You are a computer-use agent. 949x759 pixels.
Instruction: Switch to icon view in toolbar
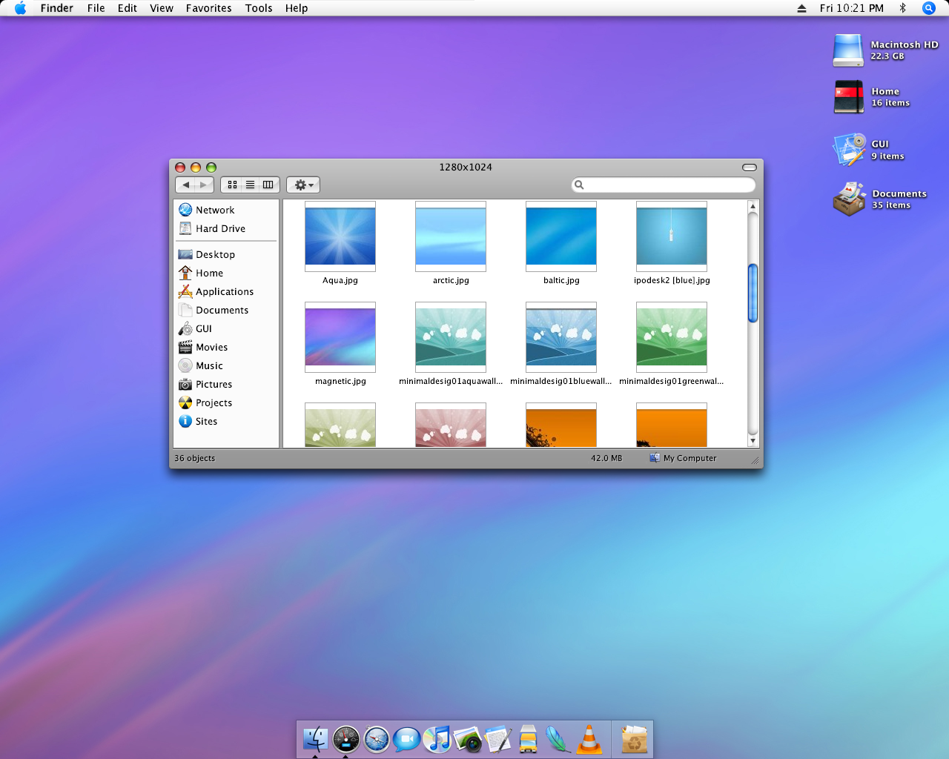click(x=232, y=185)
